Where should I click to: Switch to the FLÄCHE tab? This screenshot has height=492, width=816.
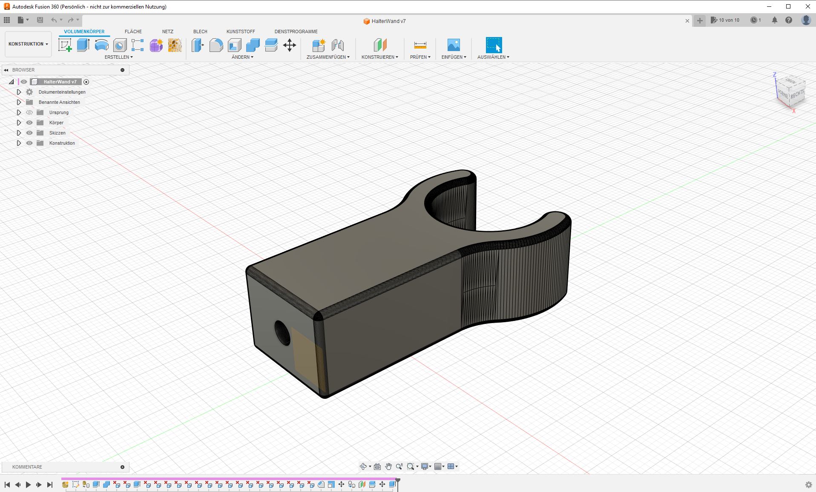[x=133, y=31]
